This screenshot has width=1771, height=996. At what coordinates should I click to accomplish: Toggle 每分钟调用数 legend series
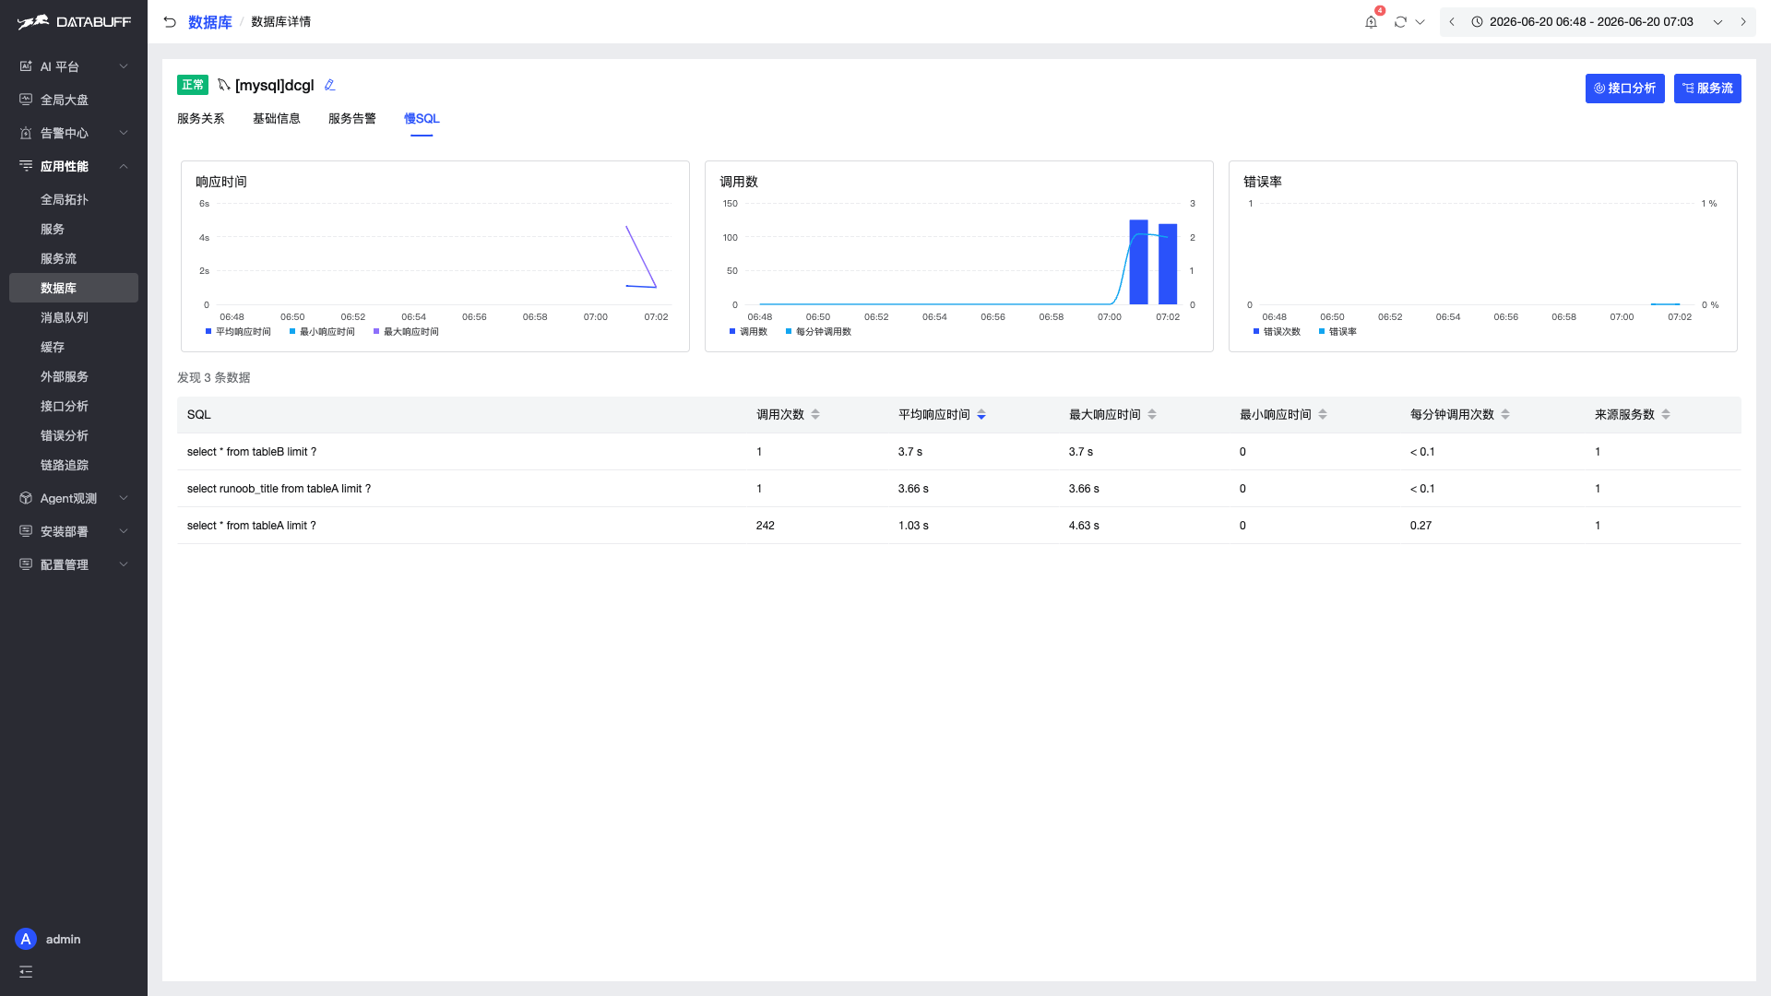click(818, 332)
